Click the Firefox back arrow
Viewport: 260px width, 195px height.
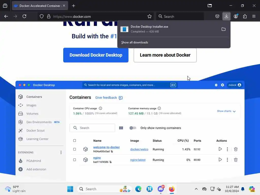[x=6, y=17]
